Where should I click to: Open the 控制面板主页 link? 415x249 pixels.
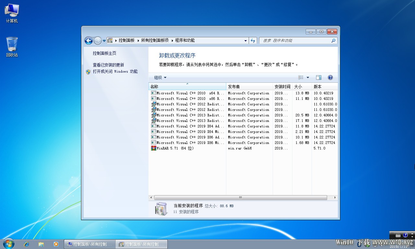point(104,53)
